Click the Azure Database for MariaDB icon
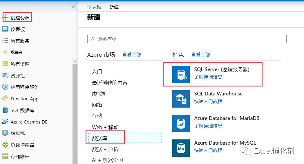 tap(181, 124)
